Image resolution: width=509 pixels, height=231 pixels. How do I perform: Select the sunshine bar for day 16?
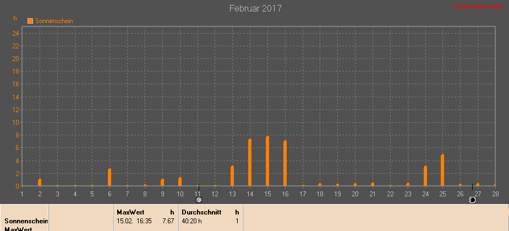(285, 163)
